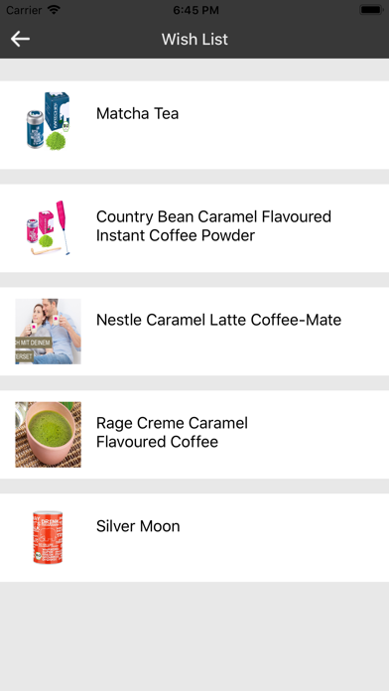Click the Wish List header title
The image size is (389, 691).
(x=194, y=40)
